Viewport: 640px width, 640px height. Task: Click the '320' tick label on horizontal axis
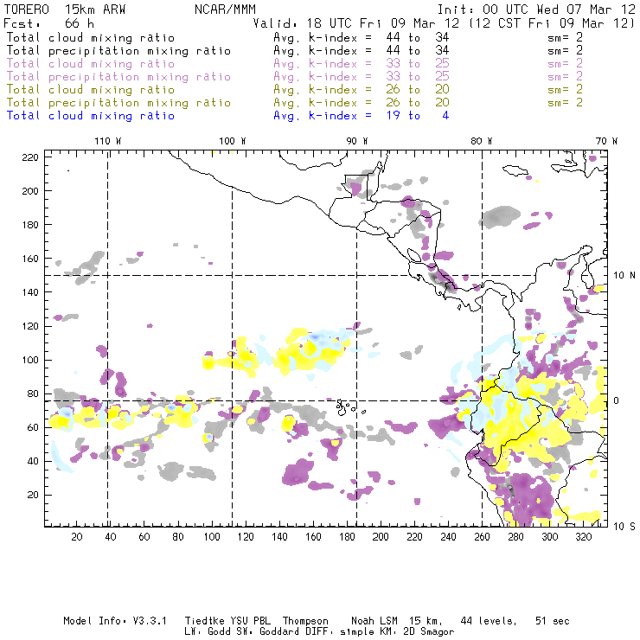[x=583, y=537]
